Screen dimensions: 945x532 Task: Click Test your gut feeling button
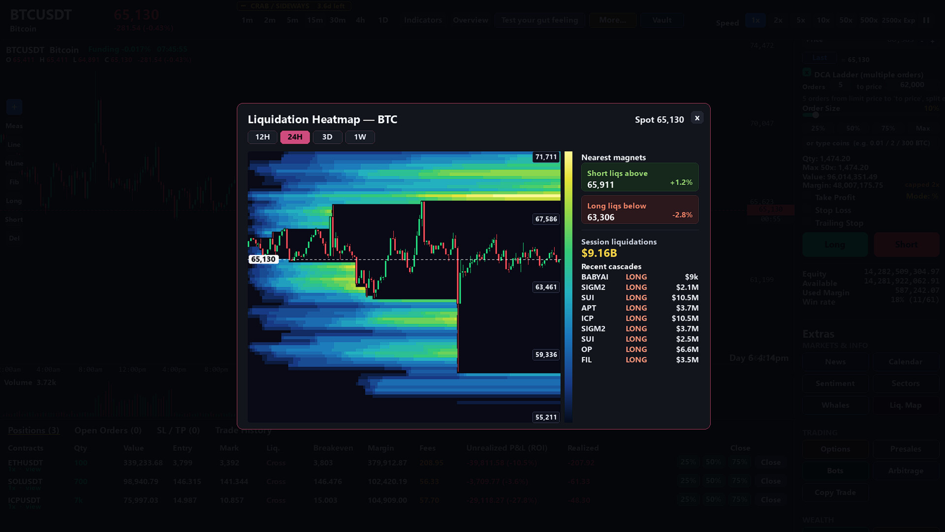click(539, 20)
